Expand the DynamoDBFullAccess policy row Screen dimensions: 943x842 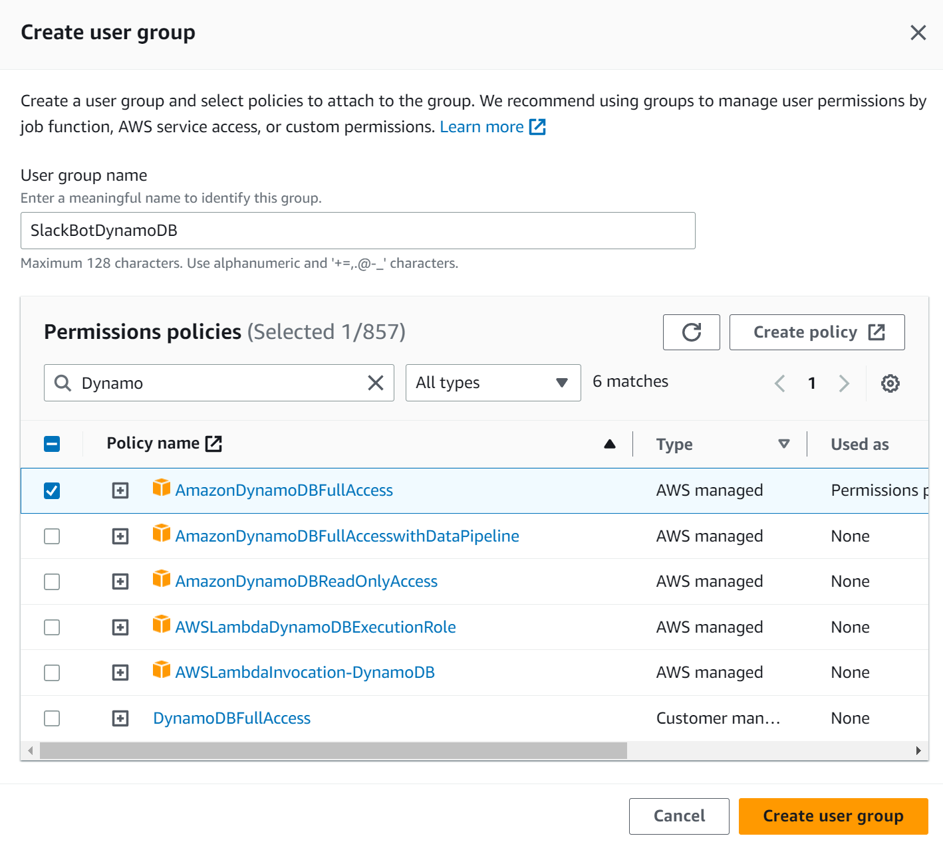120,718
